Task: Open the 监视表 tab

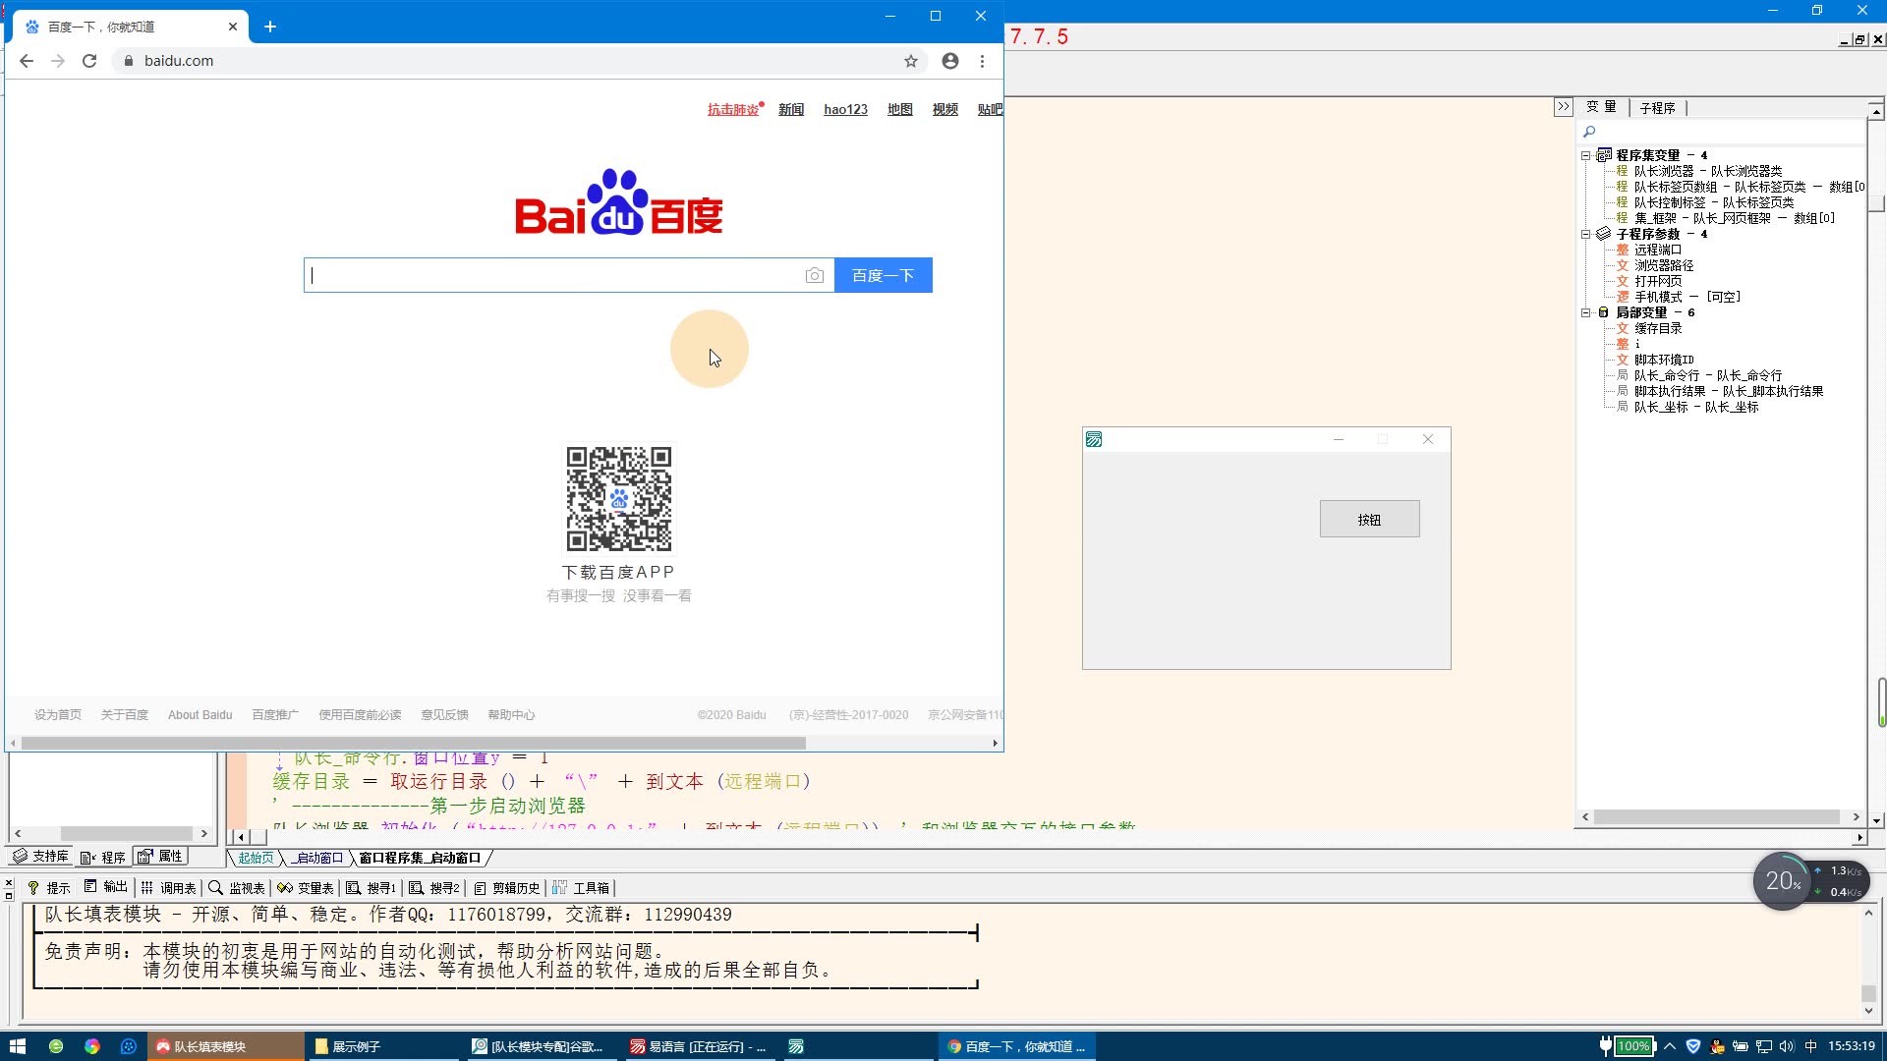Action: coord(237,888)
